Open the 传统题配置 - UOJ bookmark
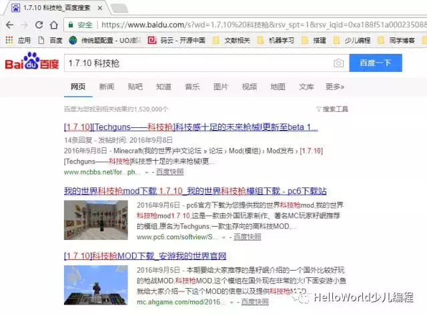 (105, 41)
